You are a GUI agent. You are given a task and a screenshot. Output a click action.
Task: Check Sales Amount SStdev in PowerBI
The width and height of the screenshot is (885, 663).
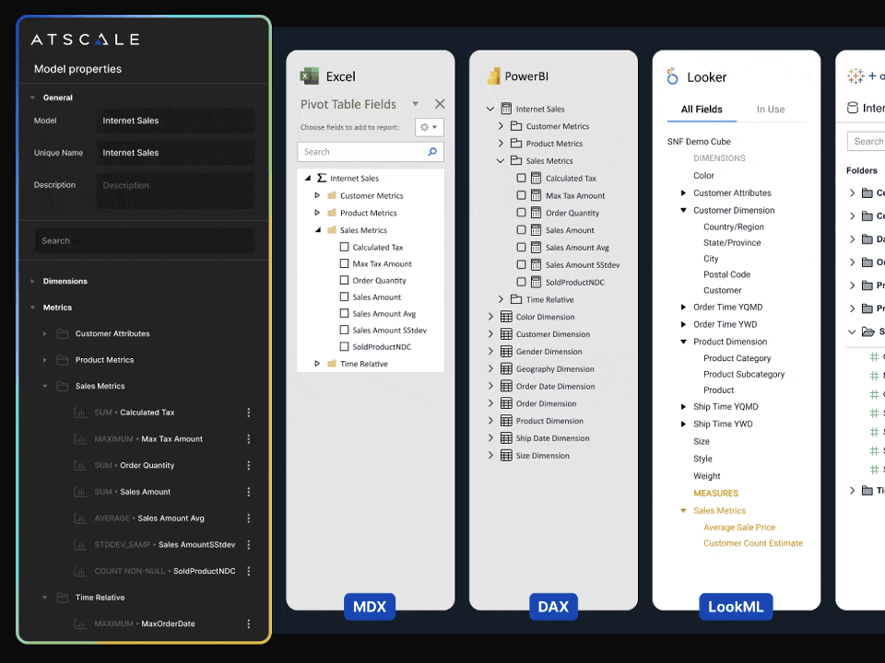522,264
